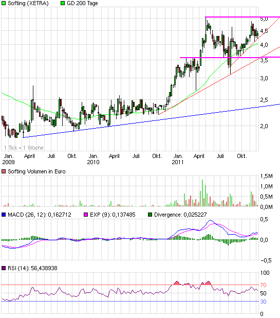Screen dimensions: 280x318
Task: Click the 3,5 price axis label
Action: point(264,60)
